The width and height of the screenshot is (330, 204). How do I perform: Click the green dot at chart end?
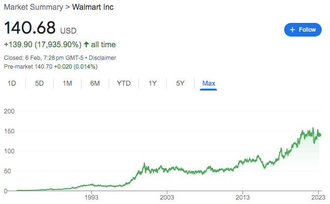point(319,135)
